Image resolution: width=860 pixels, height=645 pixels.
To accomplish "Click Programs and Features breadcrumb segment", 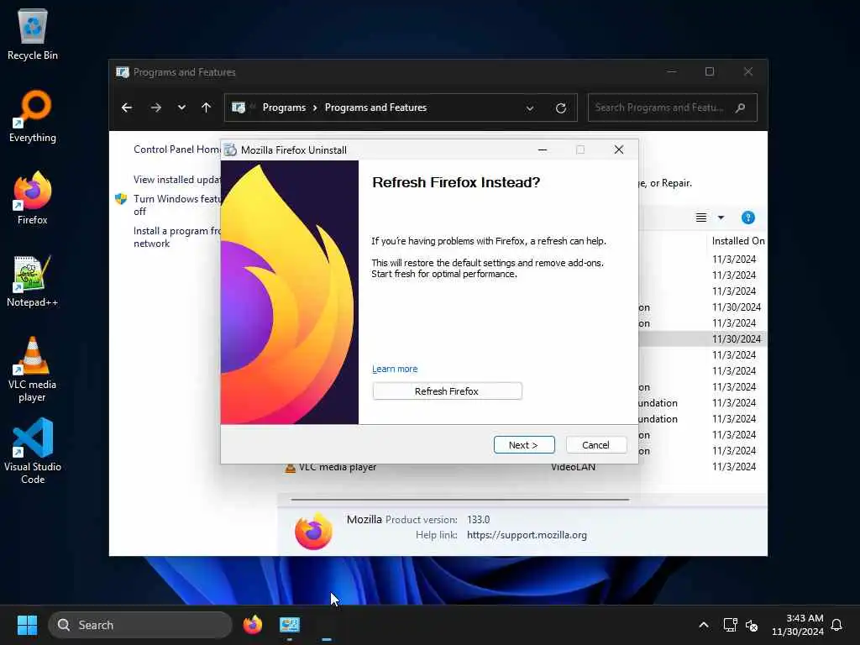I will point(375,107).
